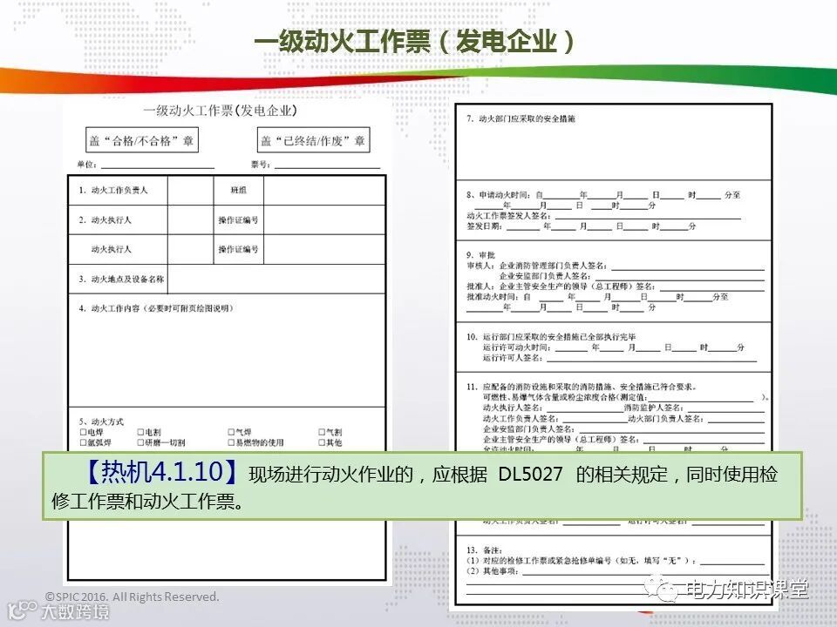Tick the 研磨—切割 checkbox
The width and height of the screenshot is (837, 627).
pos(140,442)
